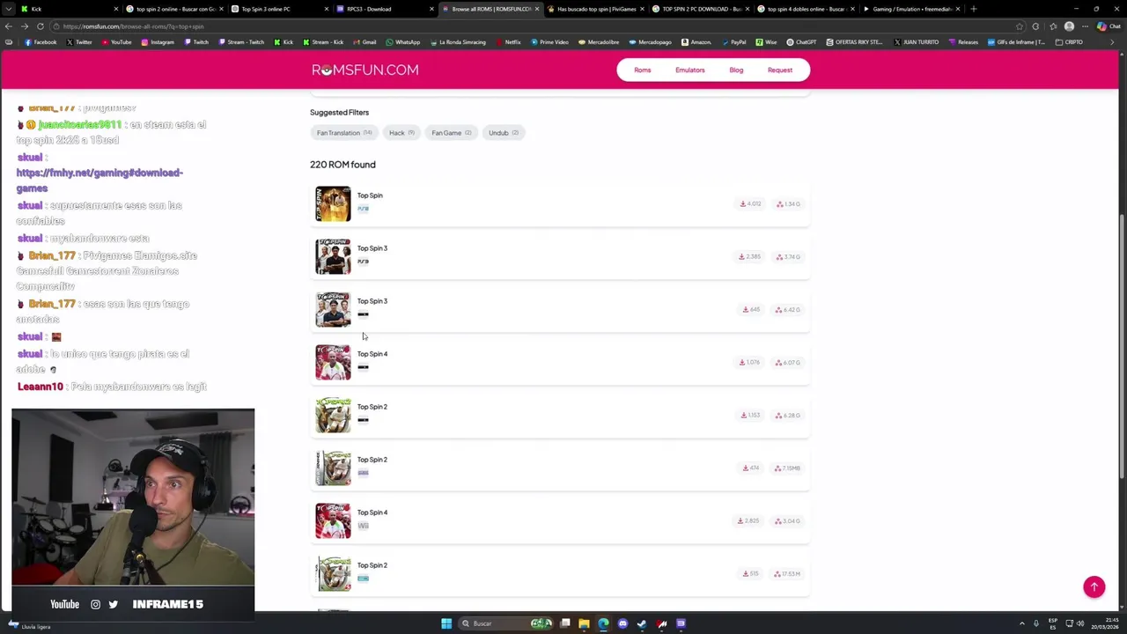Switch to the FiviGames search tab

[x=594, y=9]
